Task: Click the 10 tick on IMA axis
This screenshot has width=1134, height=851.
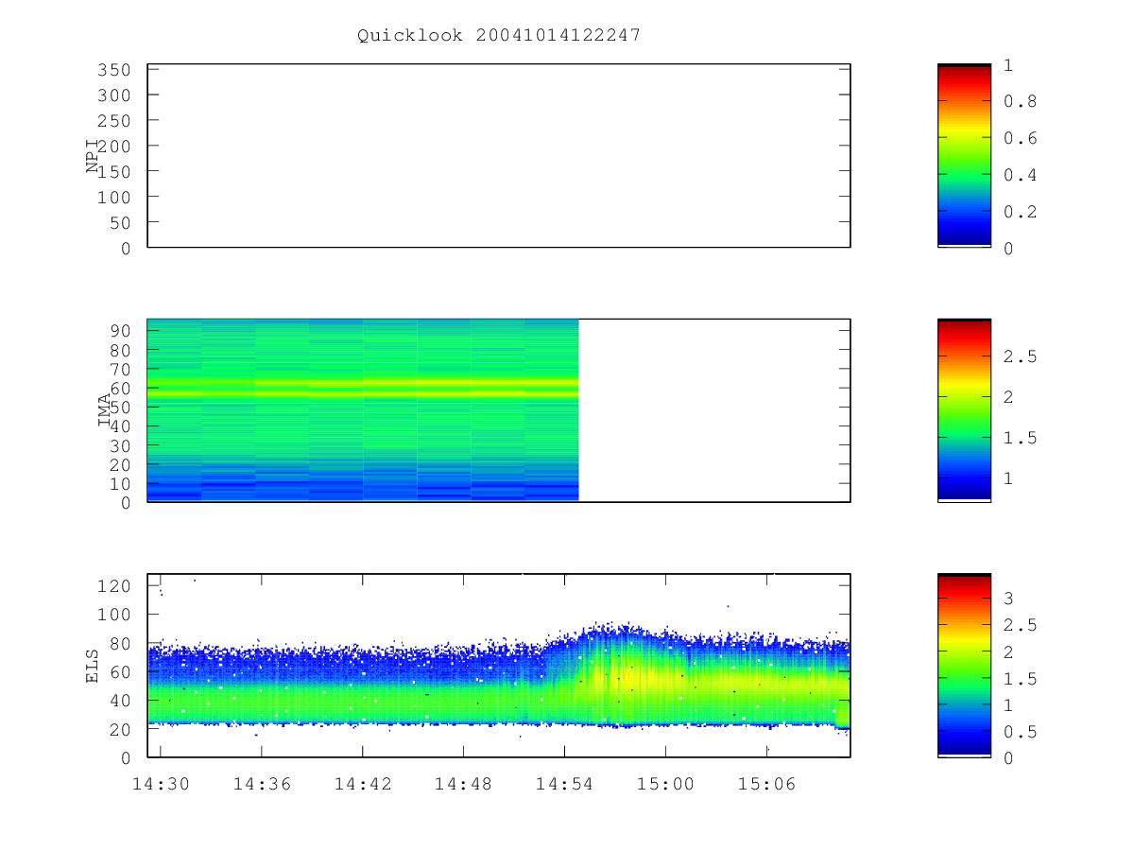Action: pos(121,484)
